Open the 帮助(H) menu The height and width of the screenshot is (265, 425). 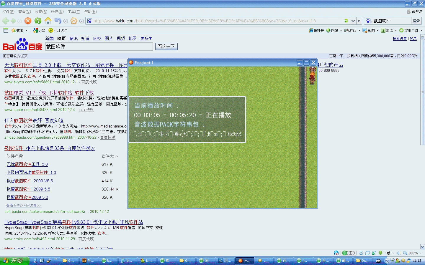(x=90, y=11)
